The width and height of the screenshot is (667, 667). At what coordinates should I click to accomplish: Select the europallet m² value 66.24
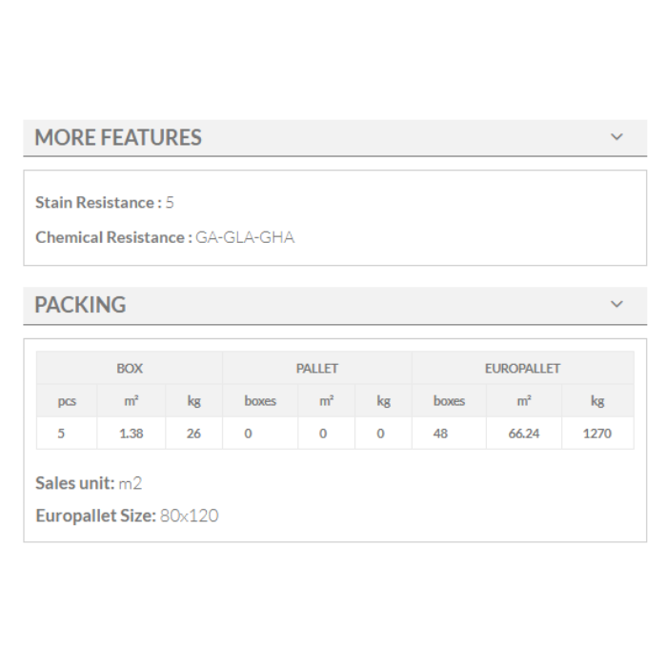(x=524, y=434)
